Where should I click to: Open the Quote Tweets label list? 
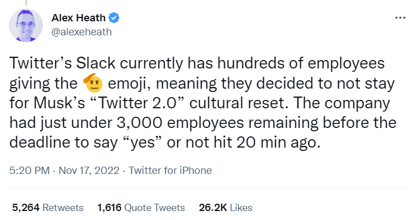(155, 208)
